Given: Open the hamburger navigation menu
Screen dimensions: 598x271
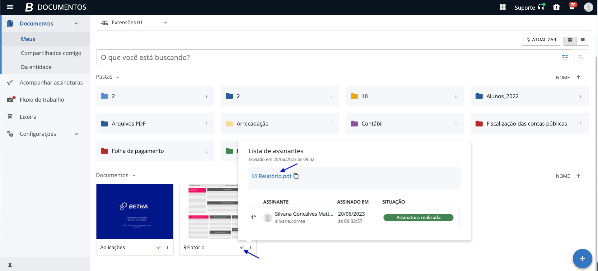Looking at the screenshot, I should click(x=10, y=7).
